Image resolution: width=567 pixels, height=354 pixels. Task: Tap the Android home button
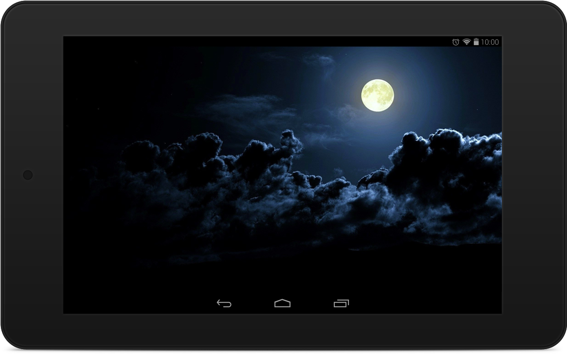(x=283, y=303)
